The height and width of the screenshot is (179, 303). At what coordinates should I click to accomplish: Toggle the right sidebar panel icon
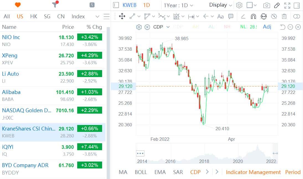click(297, 5)
